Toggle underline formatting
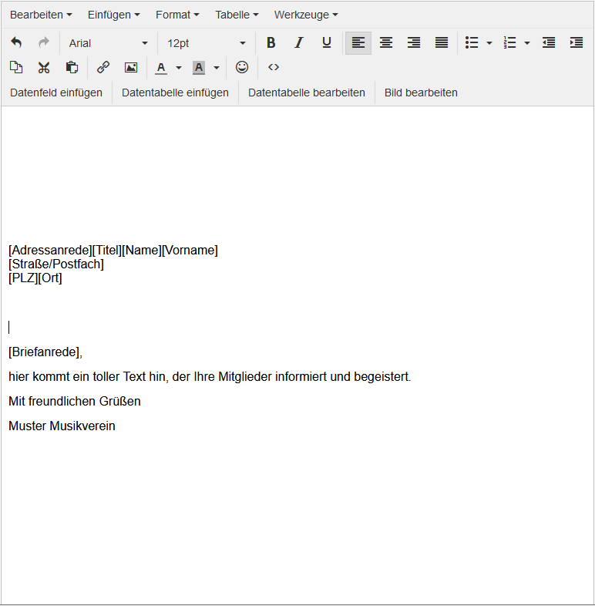595x606 pixels. tap(327, 42)
